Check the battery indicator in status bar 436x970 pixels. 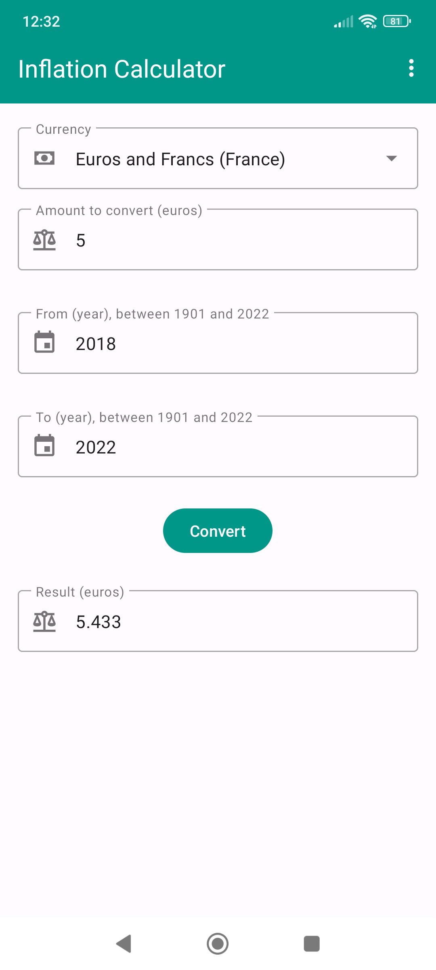[397, 21]
